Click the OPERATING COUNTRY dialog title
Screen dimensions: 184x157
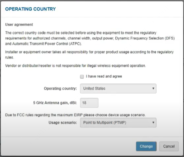click(30, 9)
